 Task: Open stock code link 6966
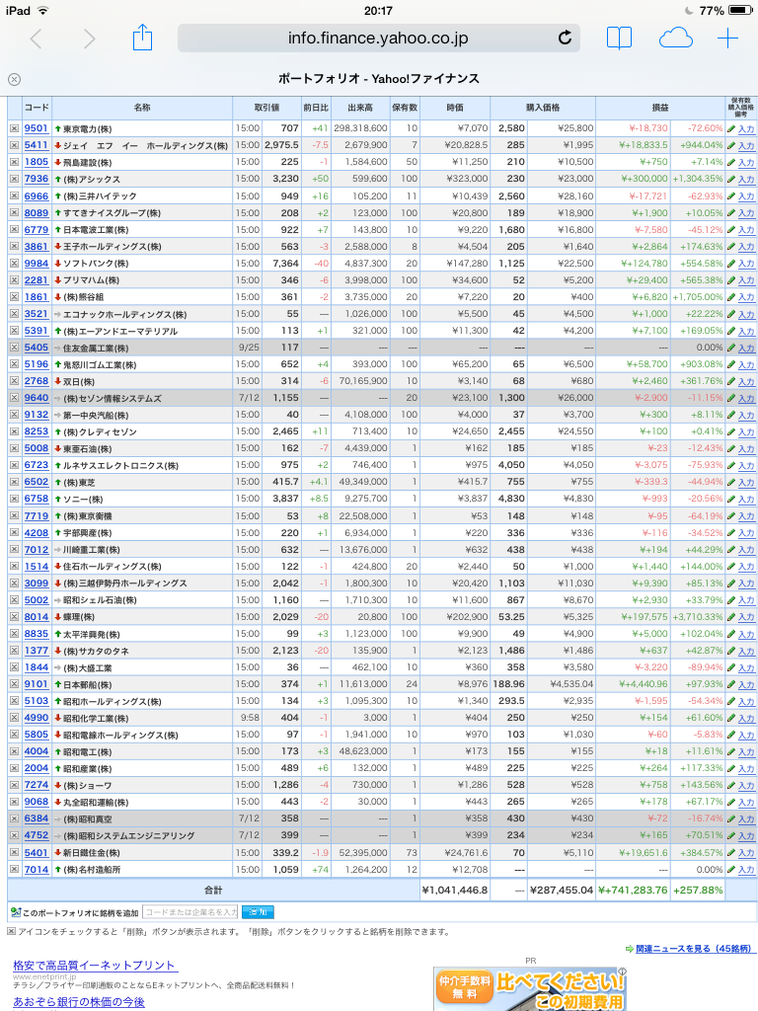[37, 196]
